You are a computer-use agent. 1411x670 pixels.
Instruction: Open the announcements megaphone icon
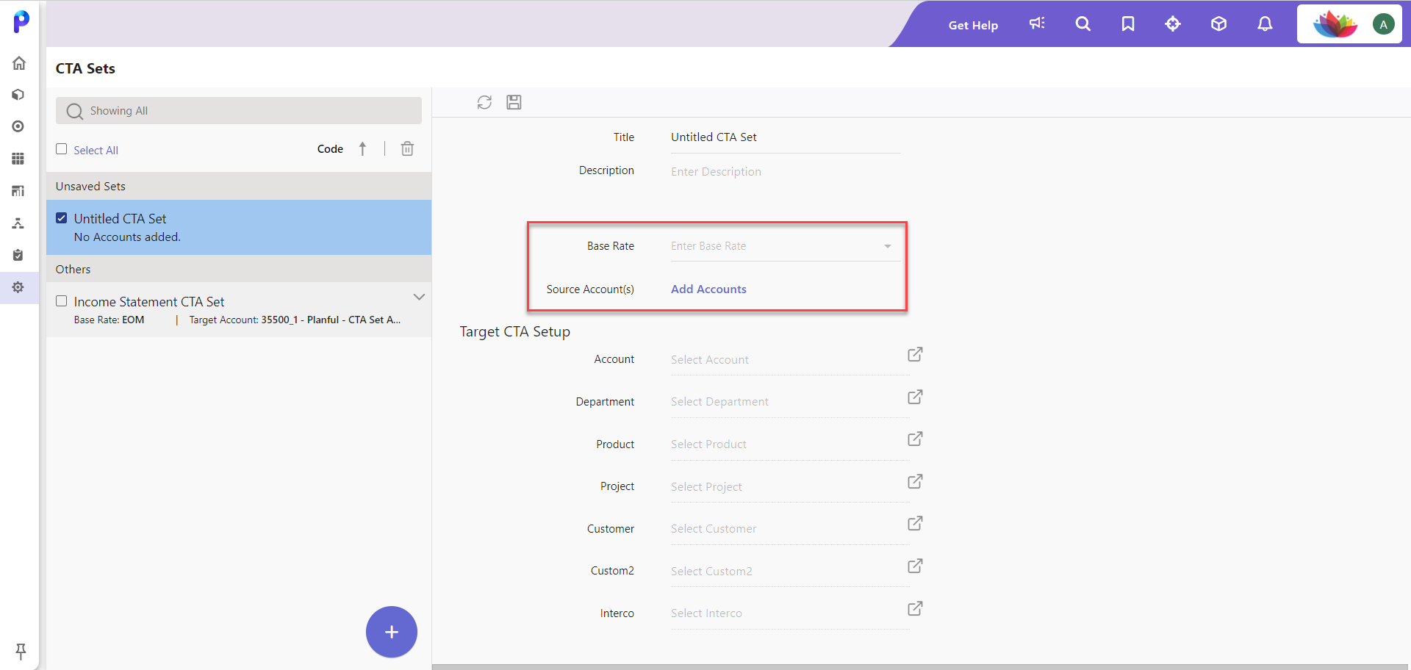(1037, 24)
